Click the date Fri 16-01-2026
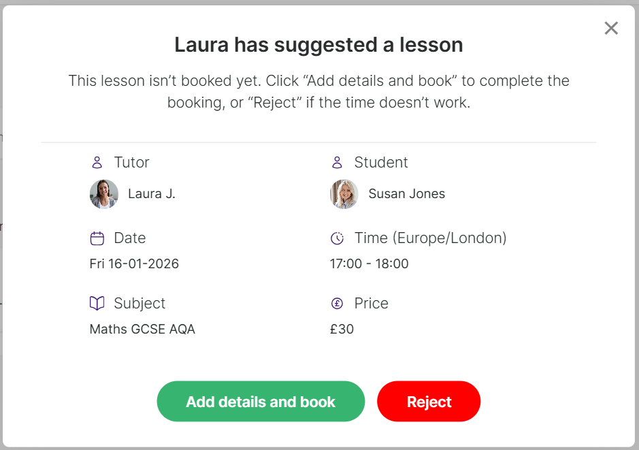This screenshot has height=450, width=639. pyautogui.click(x=134, y=263)
